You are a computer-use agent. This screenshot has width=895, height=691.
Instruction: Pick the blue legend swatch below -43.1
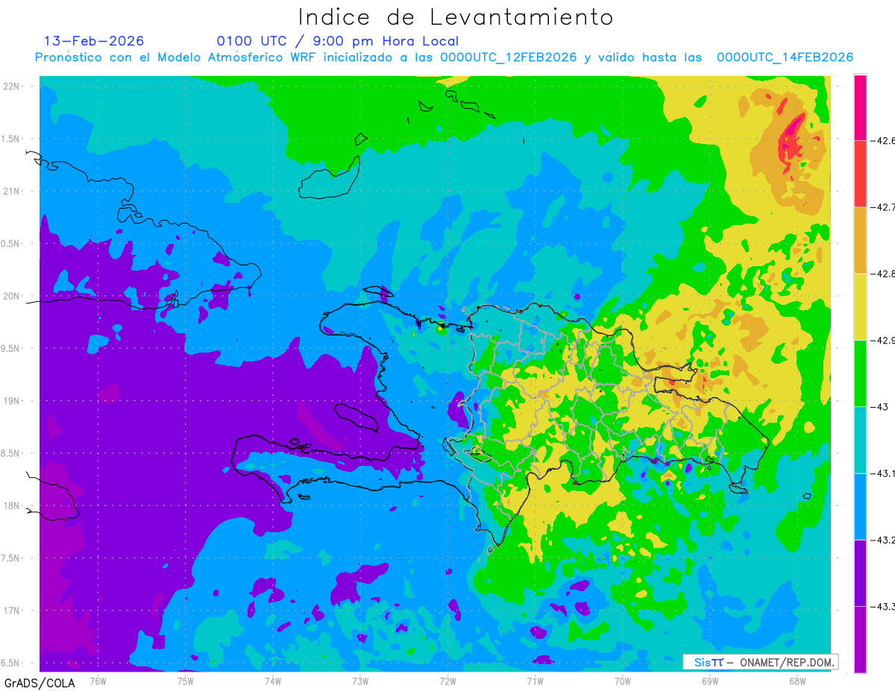point(860,506)
